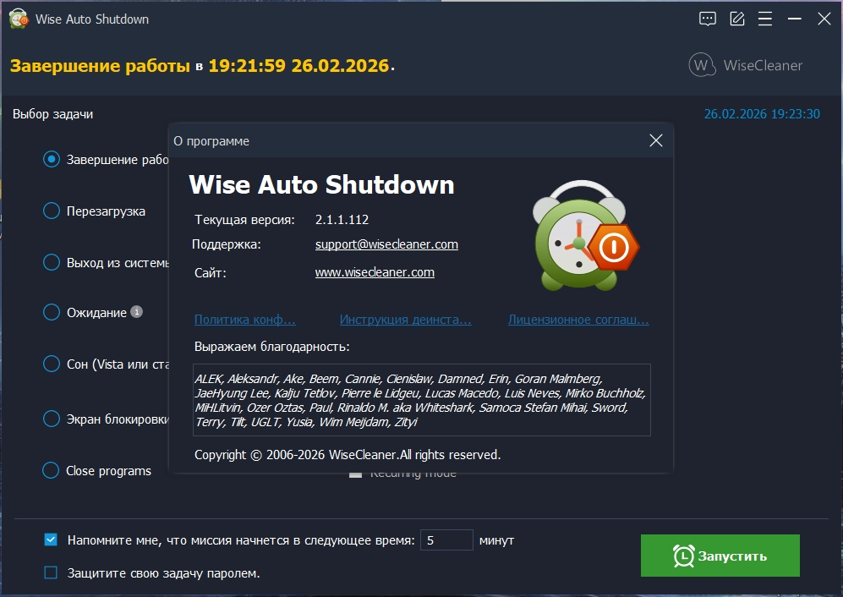Close the main Wise Auto Shutdown window
This screenshot has height=597, width=843.
(824, 19)
